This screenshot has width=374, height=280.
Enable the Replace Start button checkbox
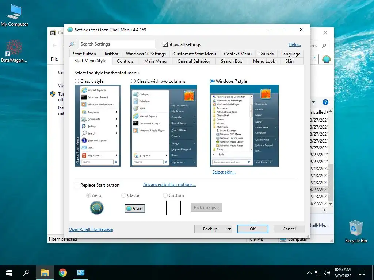[x=77, y=185]
